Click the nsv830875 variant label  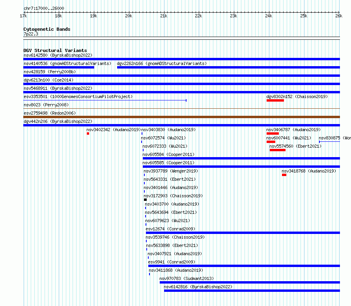coord(335,138)
